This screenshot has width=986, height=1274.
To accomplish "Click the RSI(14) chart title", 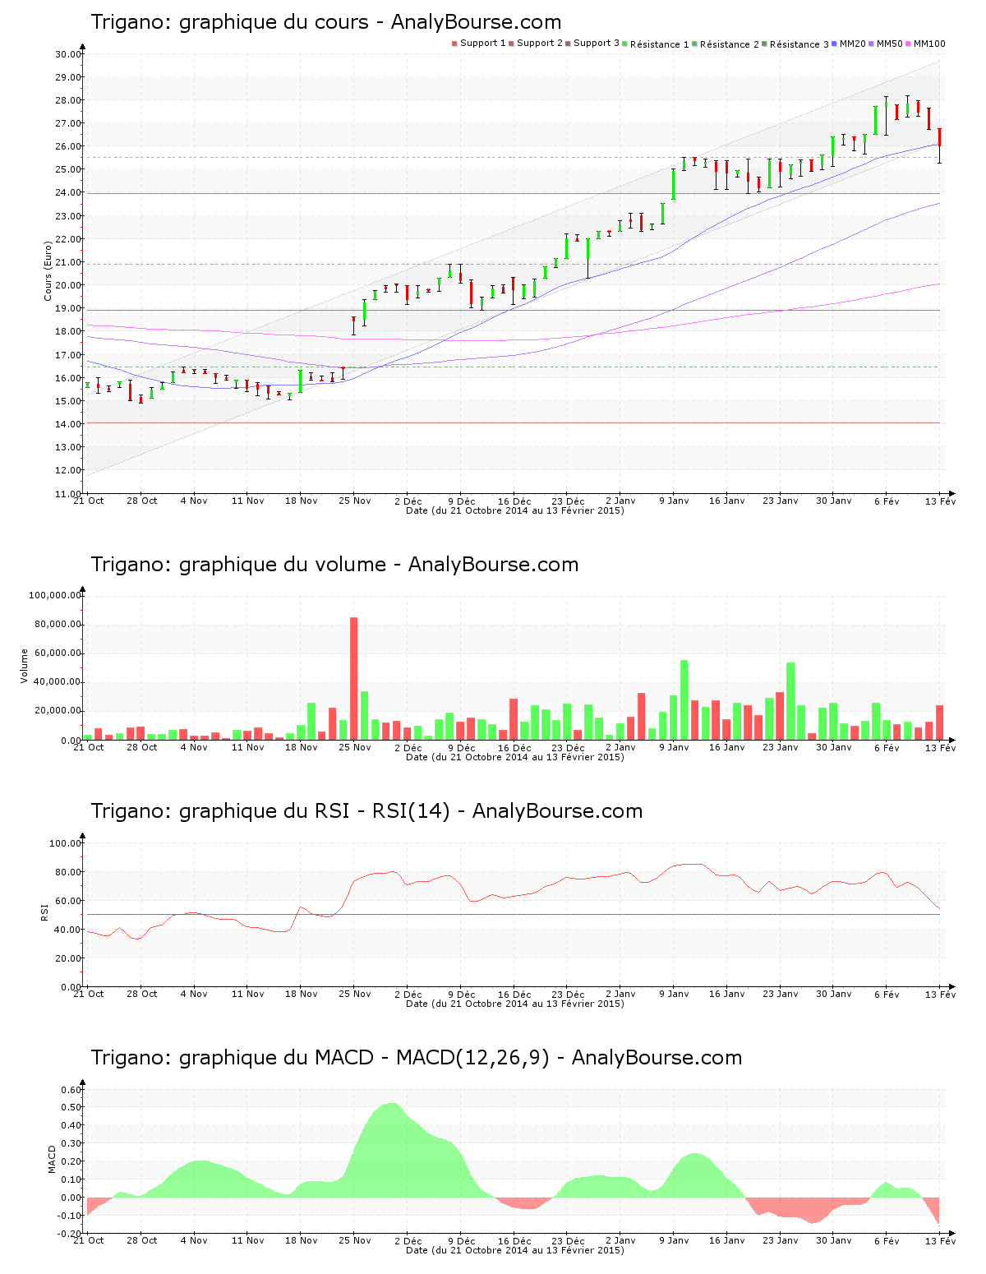I will pos(366,811).
